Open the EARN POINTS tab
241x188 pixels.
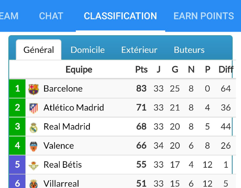click(x=204, y=16)
